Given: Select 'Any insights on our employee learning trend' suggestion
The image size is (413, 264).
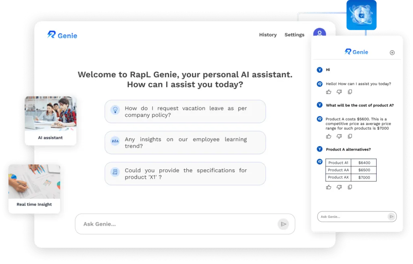Looking at the screenshot, I should coord(185,142).
